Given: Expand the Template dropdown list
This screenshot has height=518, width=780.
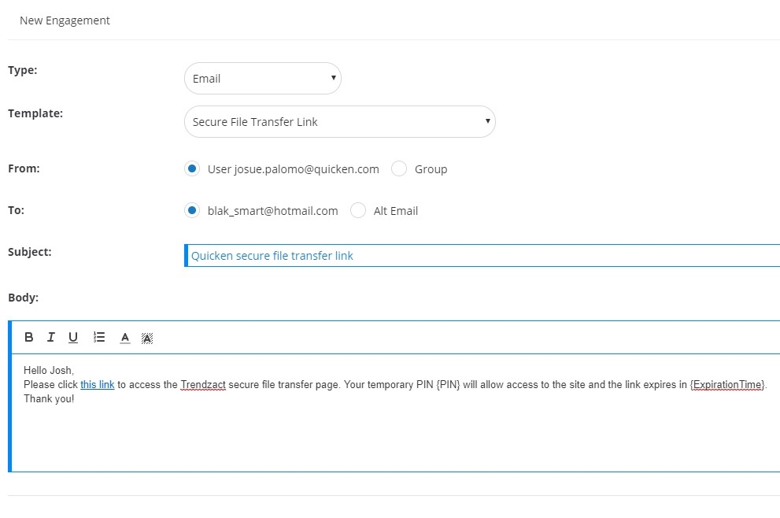Looking at the screenshot, I should coord(339,122).
